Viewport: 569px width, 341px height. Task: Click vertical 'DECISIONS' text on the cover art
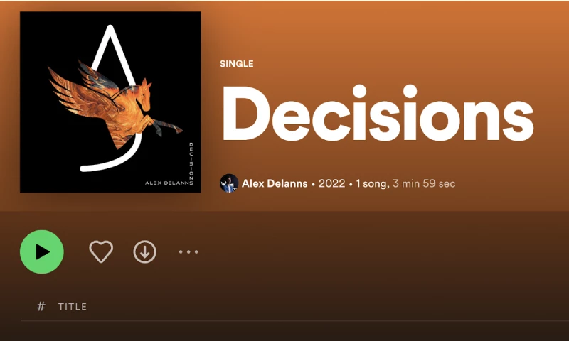pos(191,162)
